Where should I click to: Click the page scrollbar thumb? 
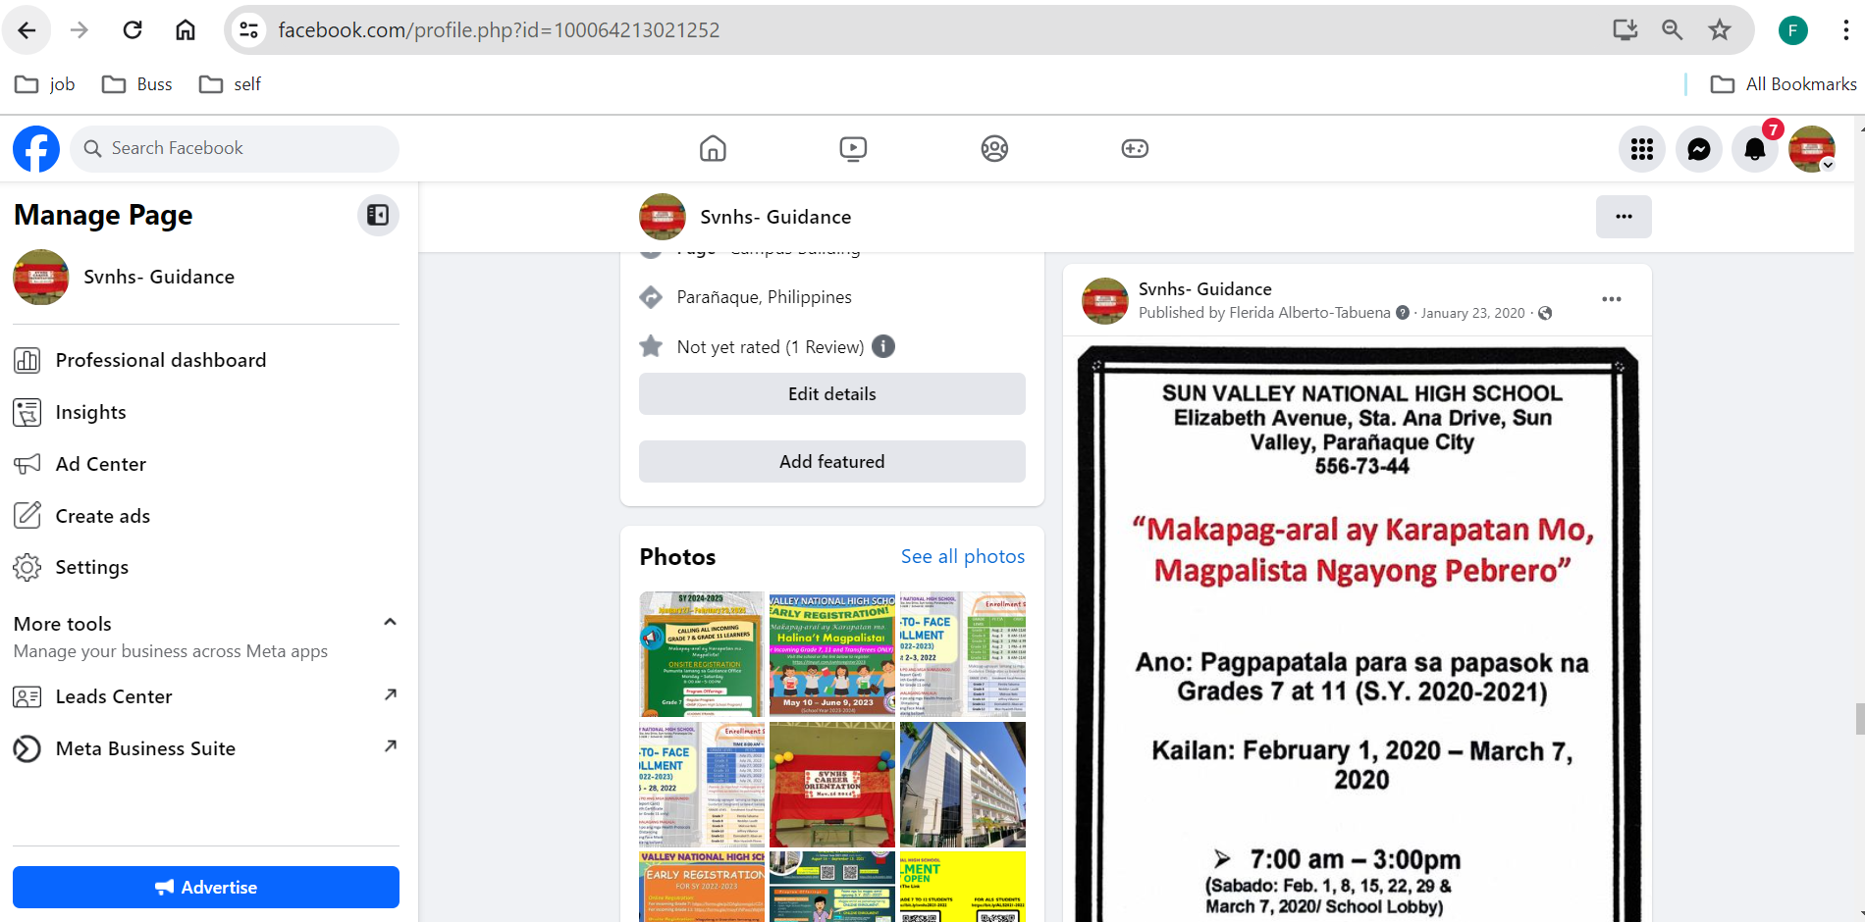(1859, 719)
